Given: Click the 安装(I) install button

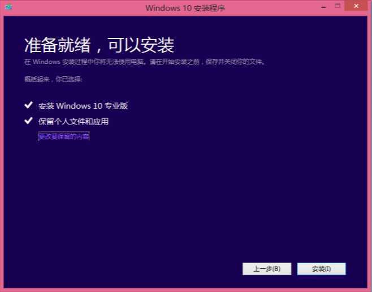Looking at the screenshot, I should [x=322, y=269].
